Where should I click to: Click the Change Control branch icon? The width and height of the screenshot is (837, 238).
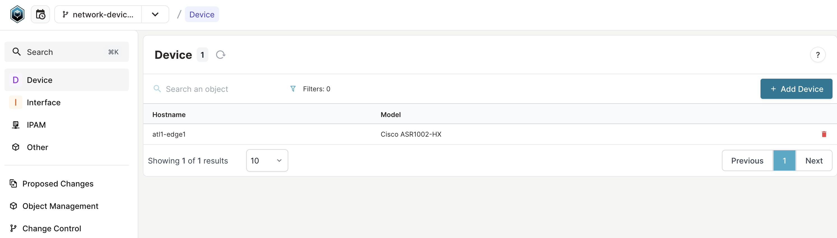(13, 228)
